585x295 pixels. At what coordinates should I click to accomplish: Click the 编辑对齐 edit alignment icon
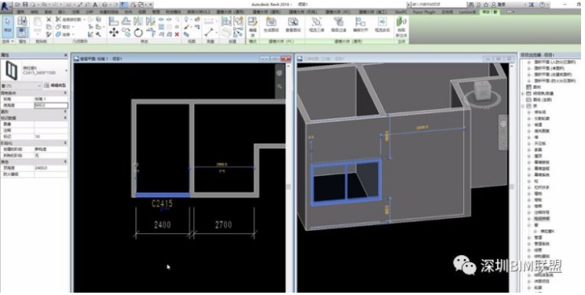[x=360, y=22]
